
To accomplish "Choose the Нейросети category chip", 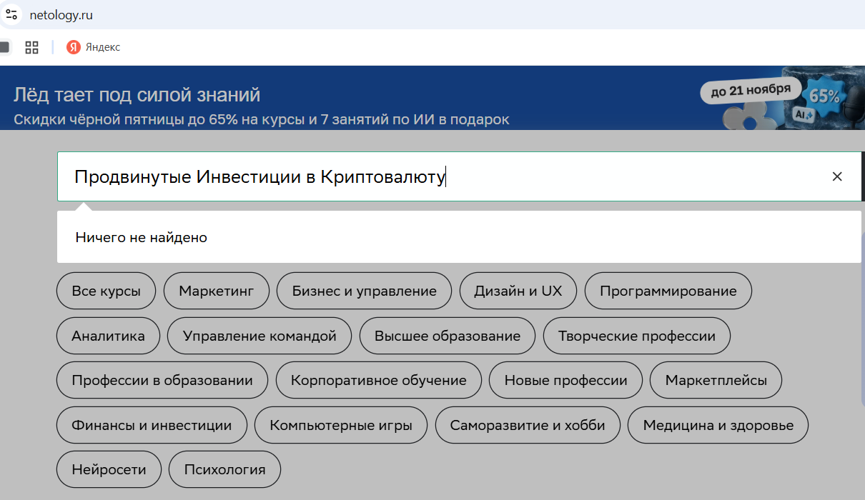I will tap(108, 469).
